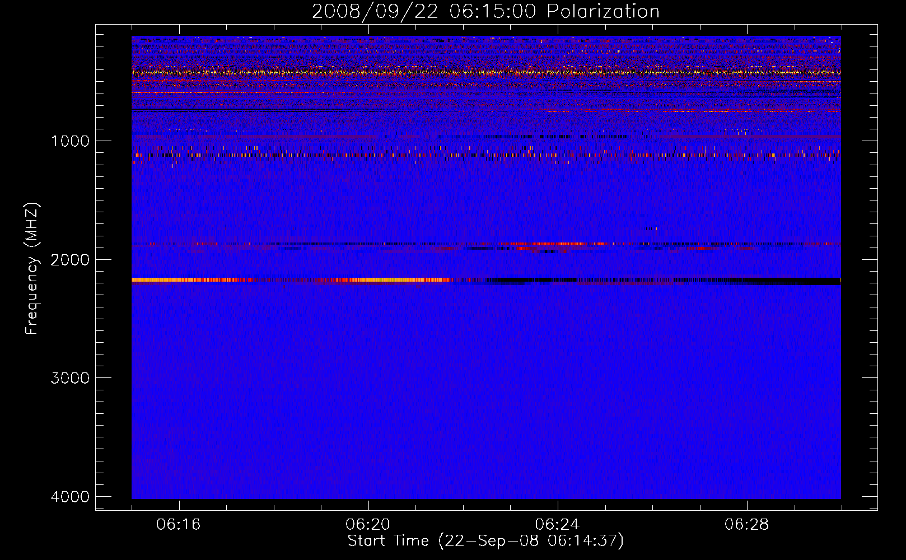
Task: Click the bright yellow noisy band near the top
Action: [392, 72]
